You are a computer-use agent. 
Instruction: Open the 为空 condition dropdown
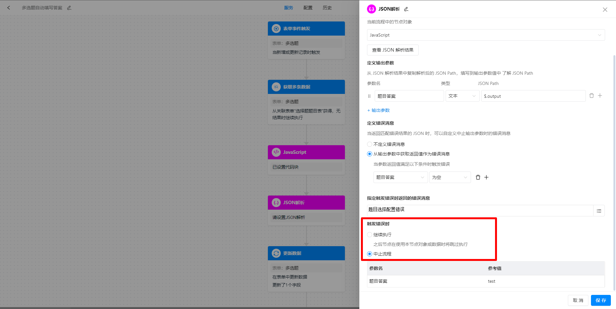click(449, 177)
